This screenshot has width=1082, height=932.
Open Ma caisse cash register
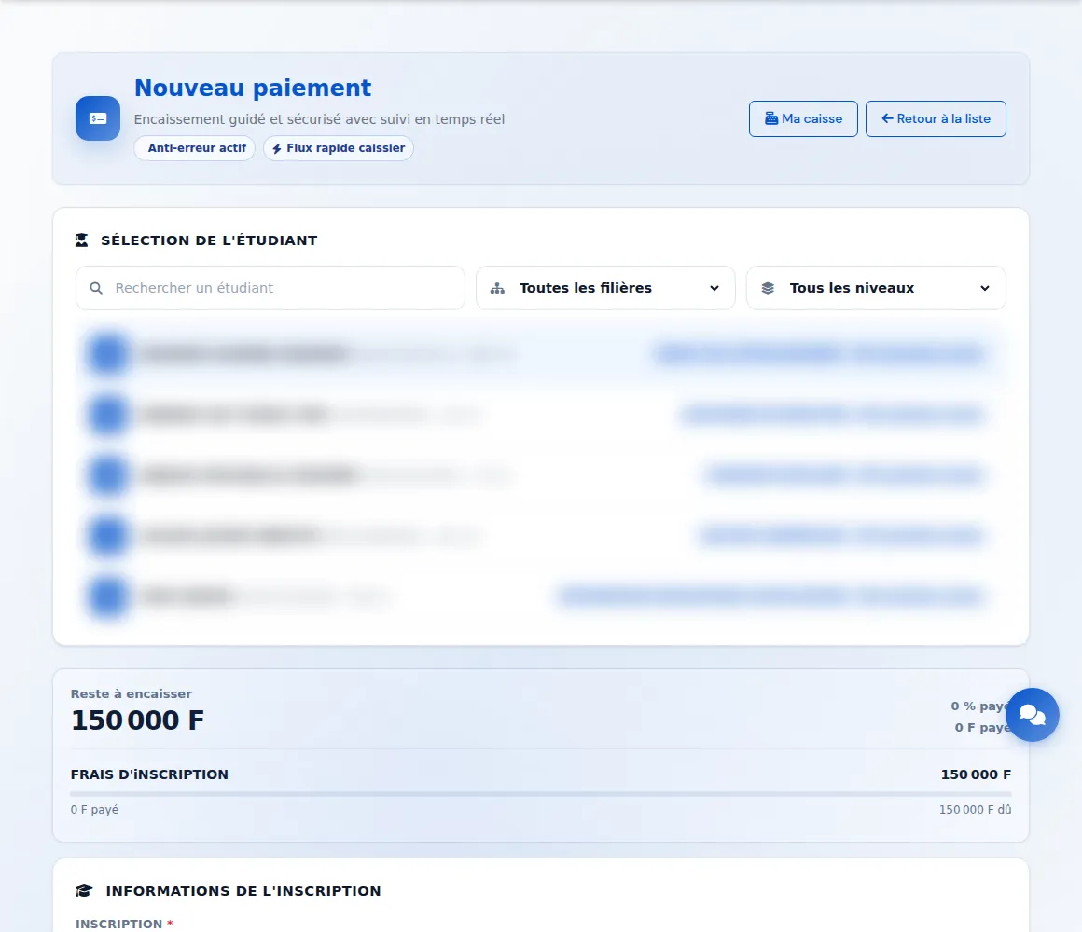(803, 118)
